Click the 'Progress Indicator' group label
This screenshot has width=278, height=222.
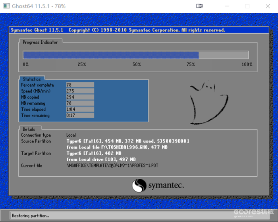[x=40, y=42]
